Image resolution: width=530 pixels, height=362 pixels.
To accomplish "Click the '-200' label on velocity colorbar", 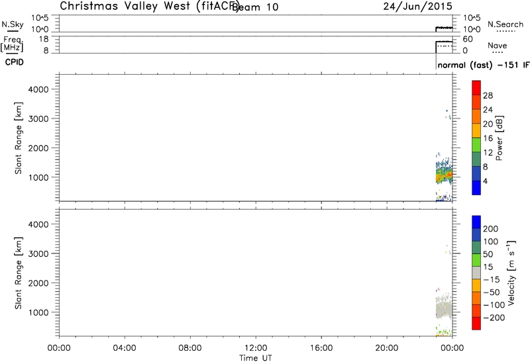I will pos(494,318).
